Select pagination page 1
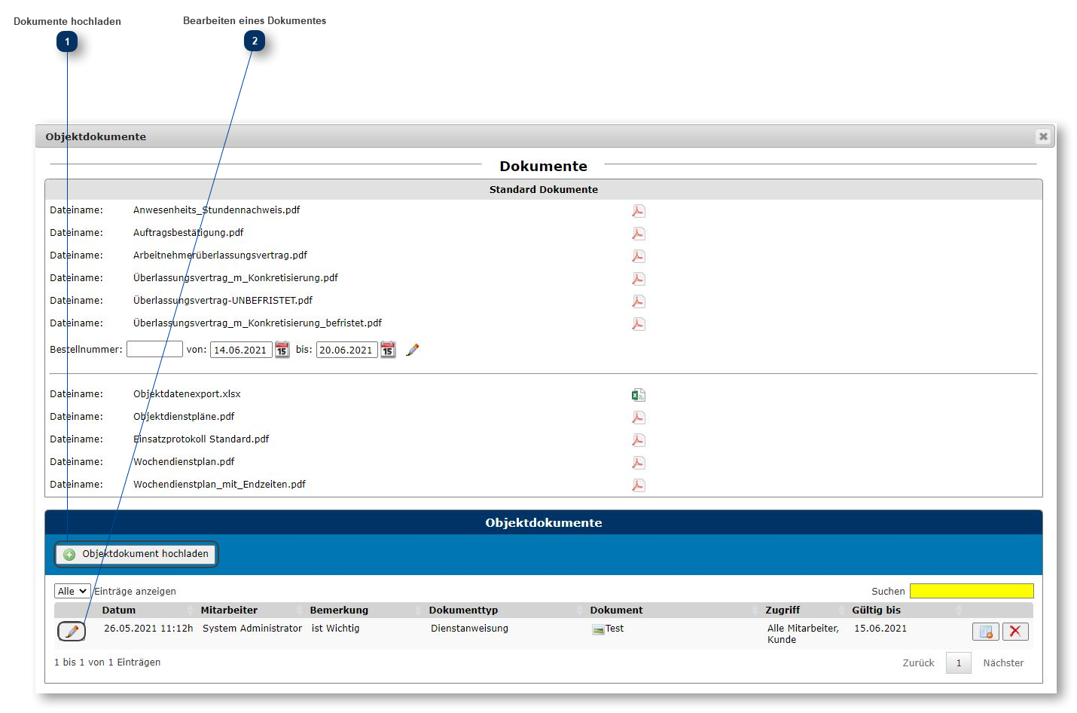This screenshot has width=1077, height=713. click(x=959, y=663)
